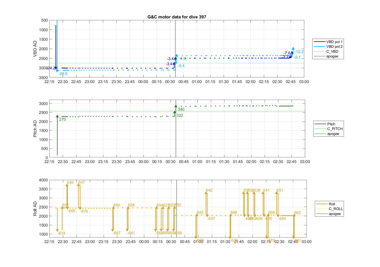The width and height of the screenshot is (380, 267).
Task: Select the '-667' roll data label
Action: click(116, 233)
